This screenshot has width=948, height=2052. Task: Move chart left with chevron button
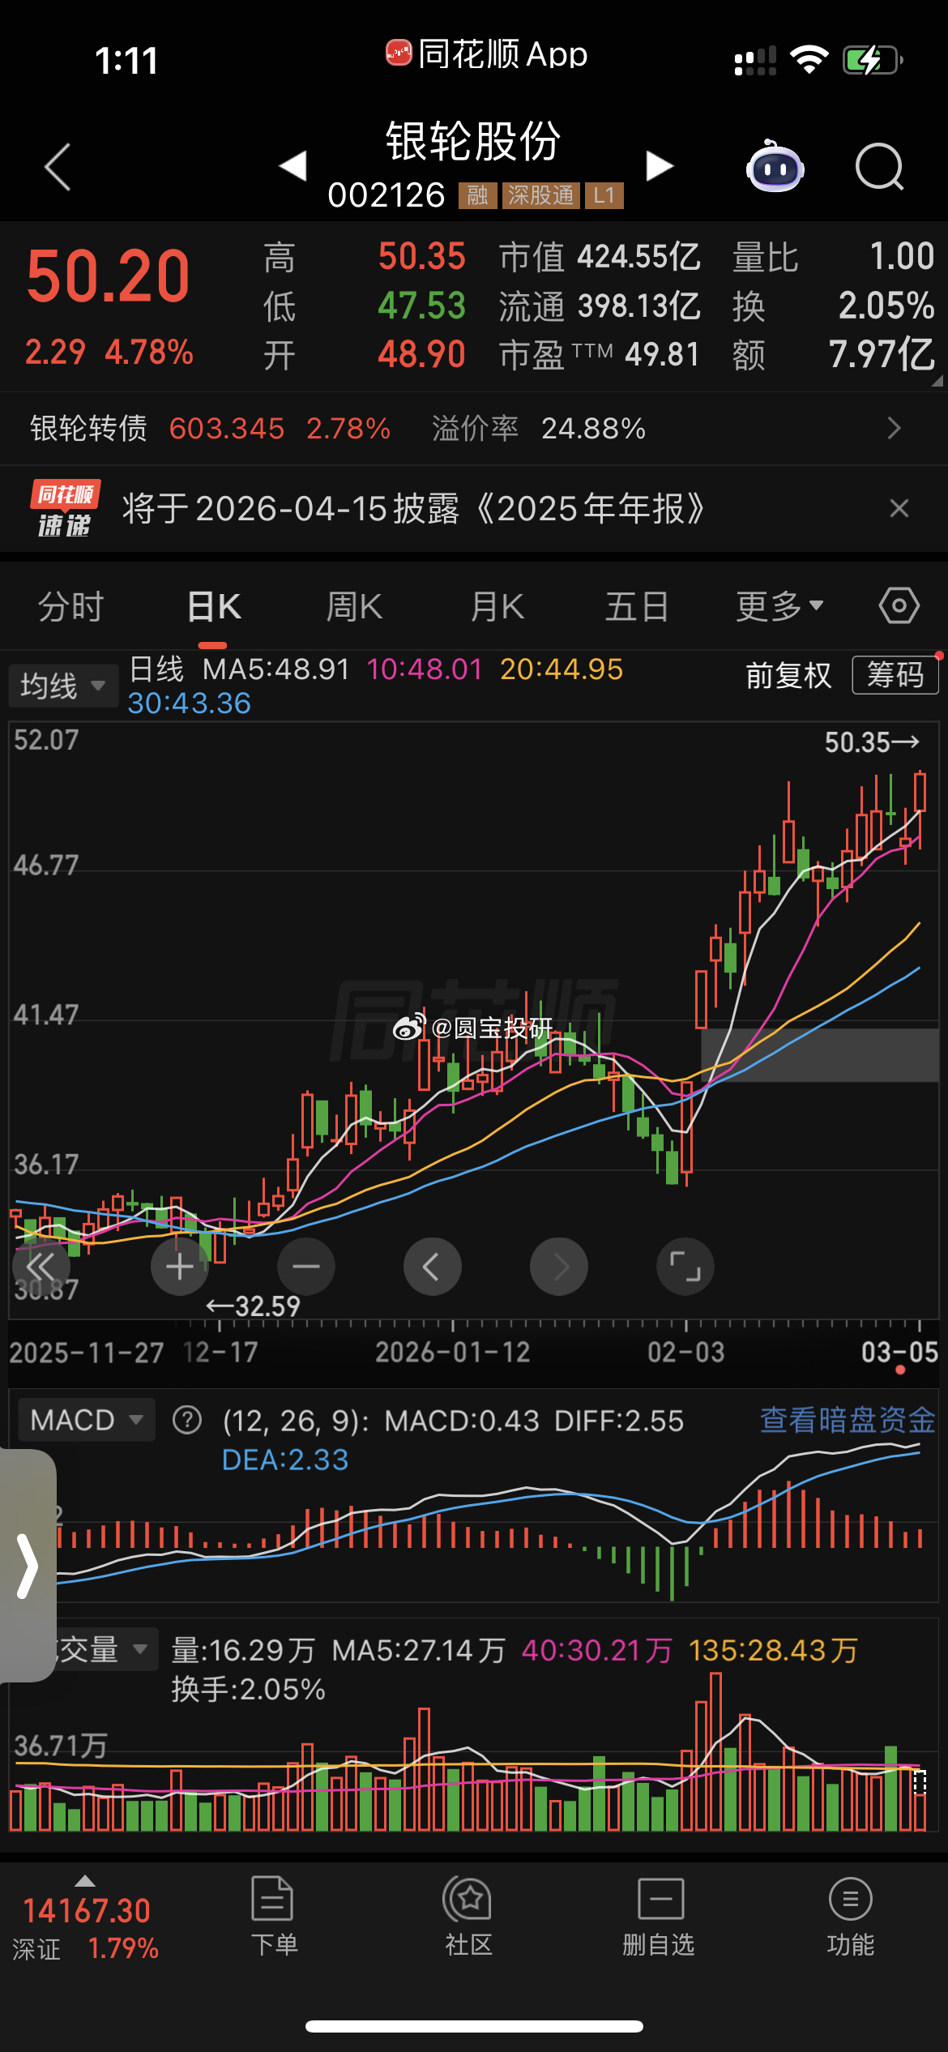click(x=433, y=1267)
